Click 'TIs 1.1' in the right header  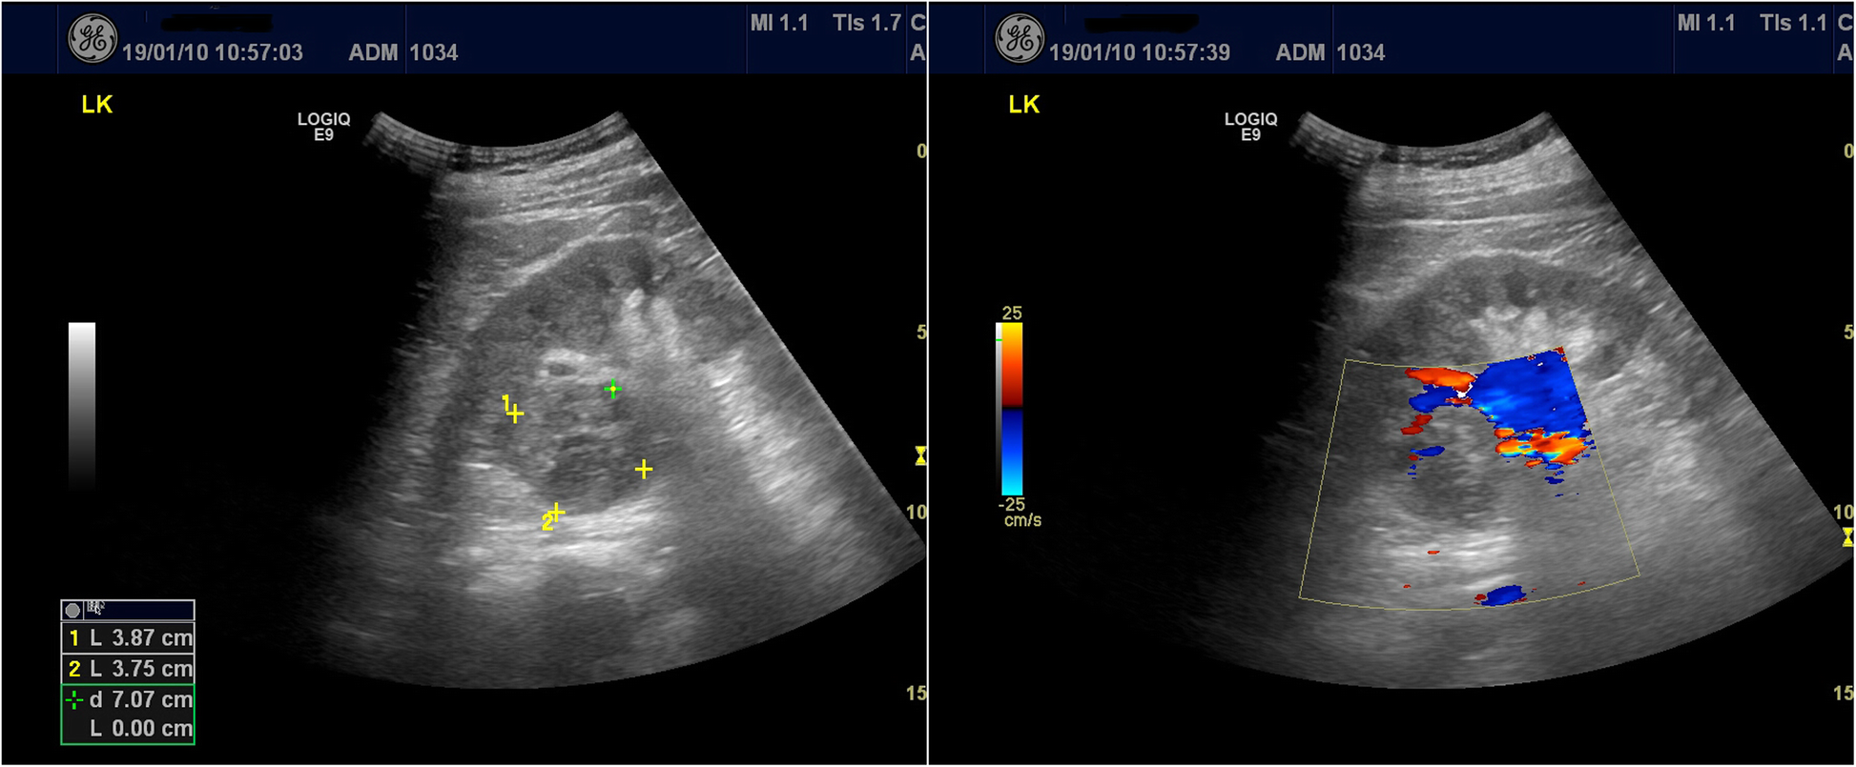point(1794,23)
